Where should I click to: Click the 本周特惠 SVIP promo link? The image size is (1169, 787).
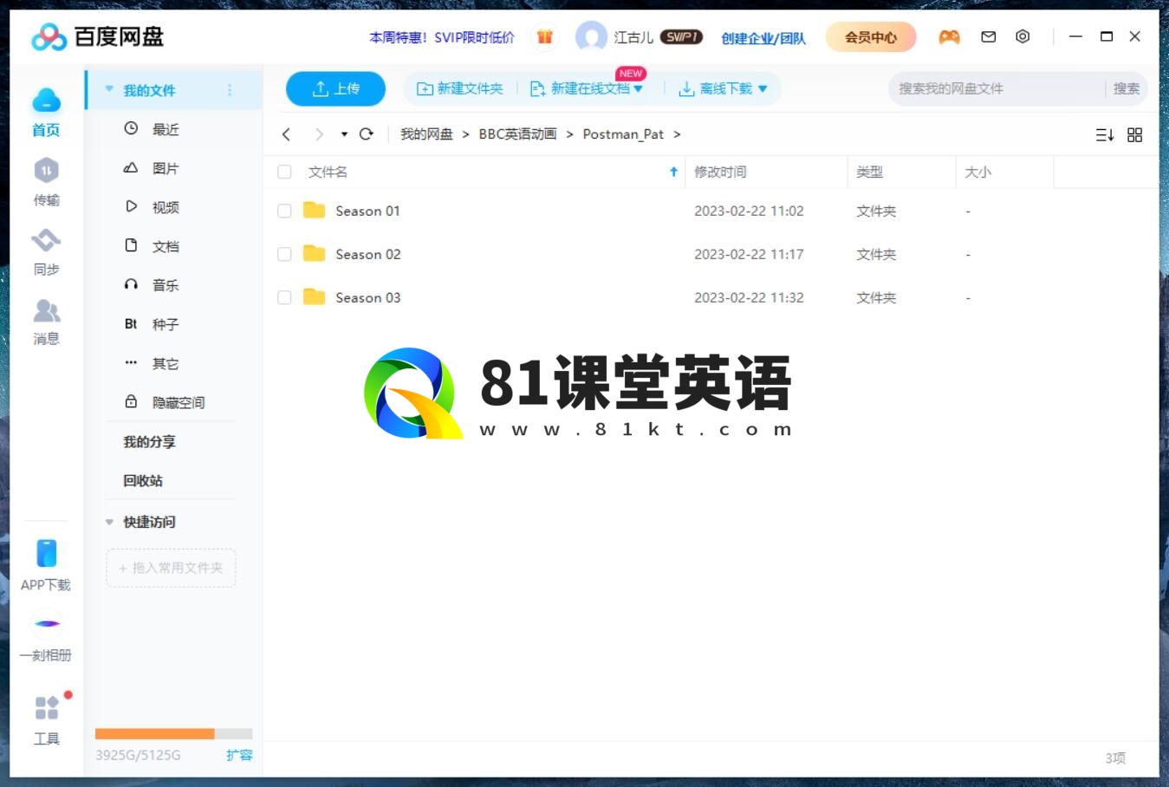442,37
